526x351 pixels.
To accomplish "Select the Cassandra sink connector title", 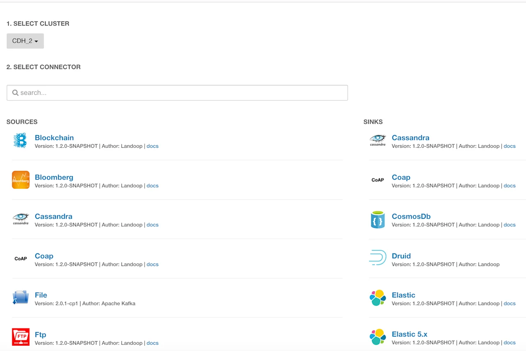I will pyautogui.click(x=411, y=138).
